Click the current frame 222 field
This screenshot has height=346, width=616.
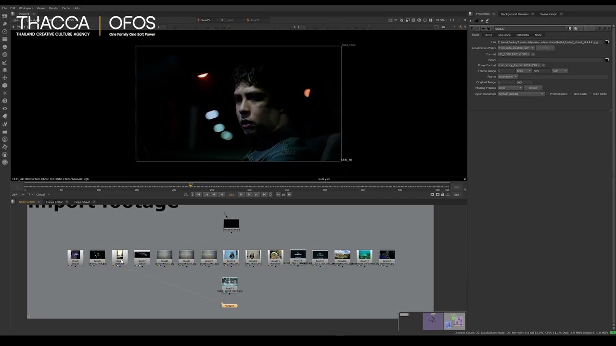pos(231,195)
